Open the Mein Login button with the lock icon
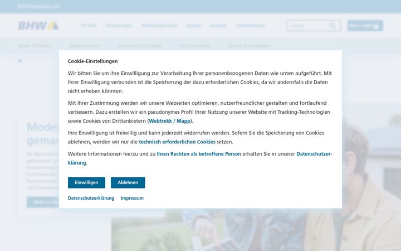Viewport: 401px width, 251px height. point(365,26)
